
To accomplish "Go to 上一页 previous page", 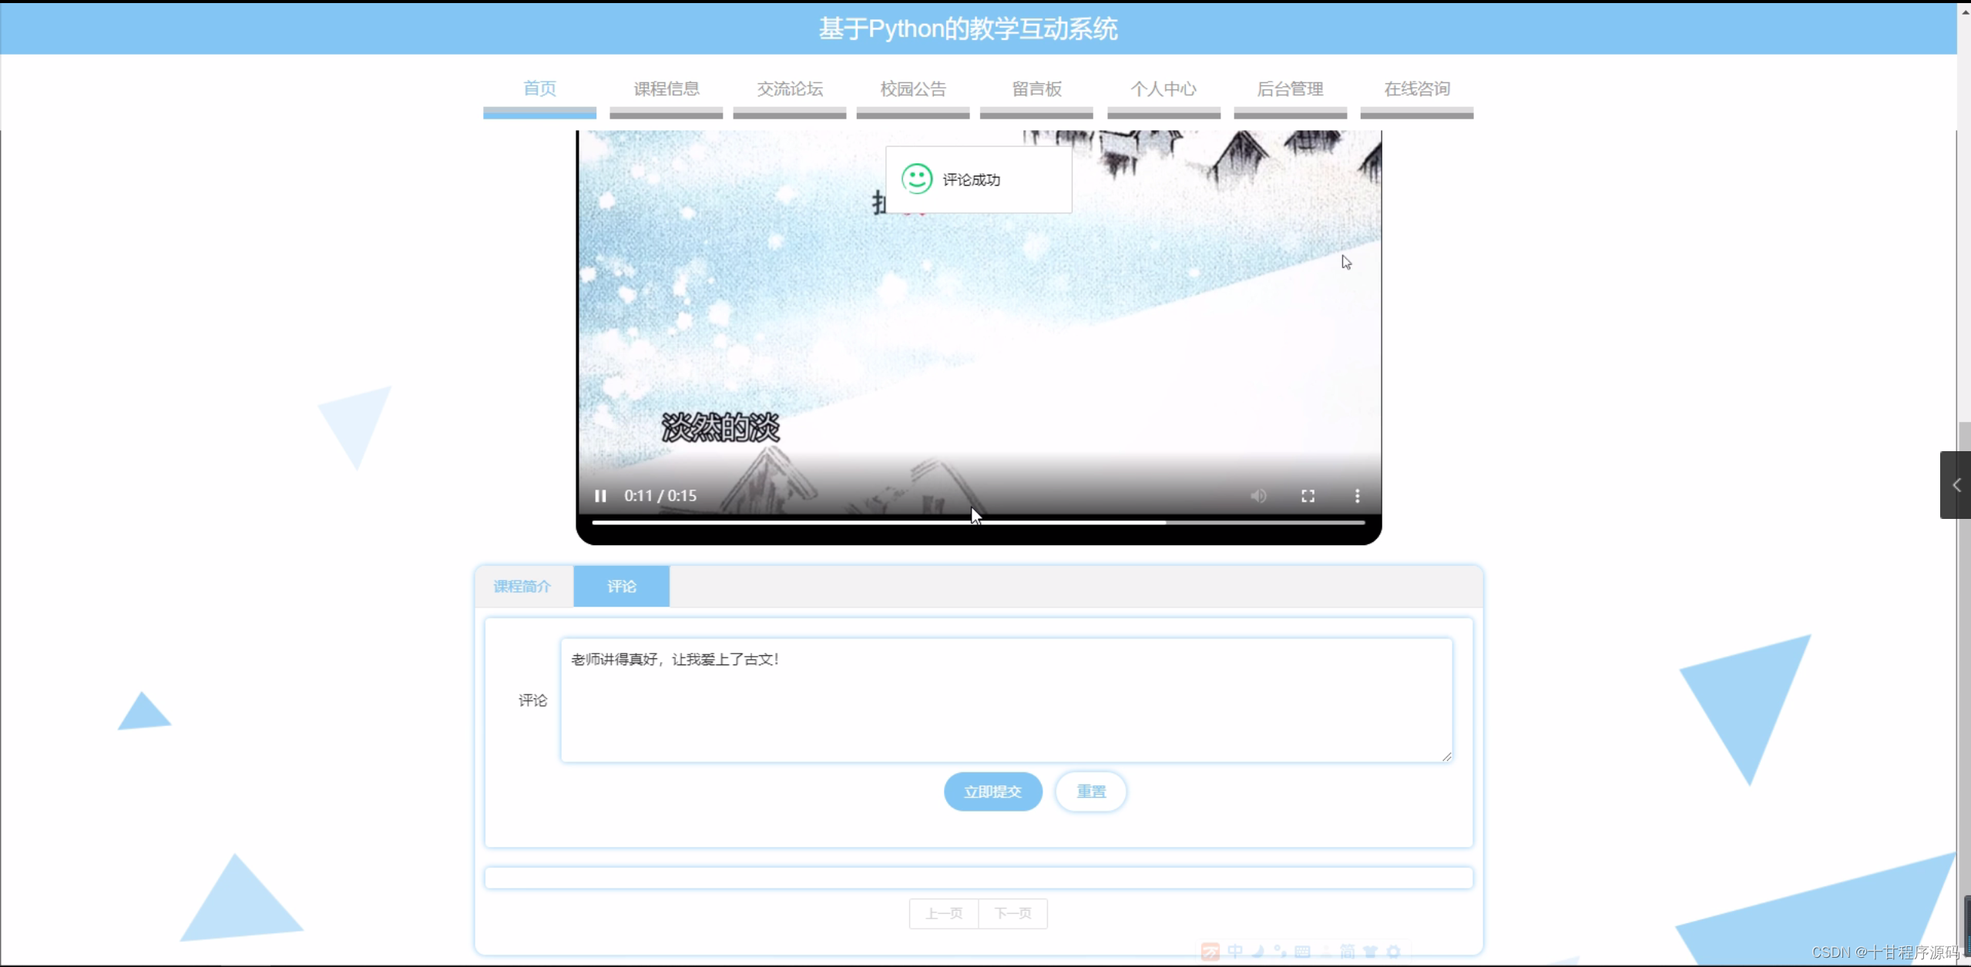I will coord(943,913).
